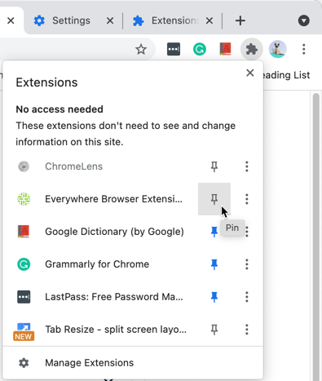Unpin Grammarly for Chrome
Image resolution: width=322 pixels, height=381 pixels.
click(214, 264)
